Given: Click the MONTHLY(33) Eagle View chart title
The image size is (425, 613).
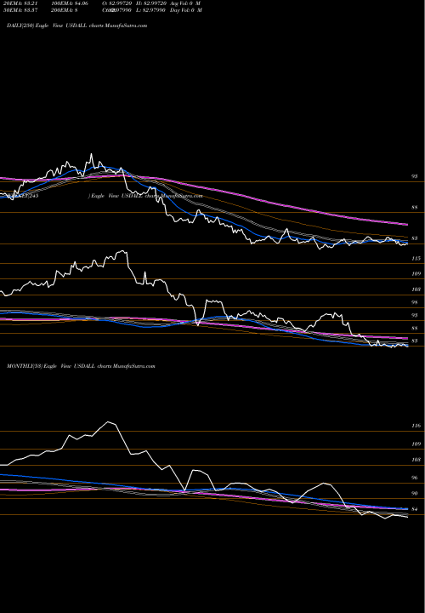Looking at the screenshot, I should 81,366.
